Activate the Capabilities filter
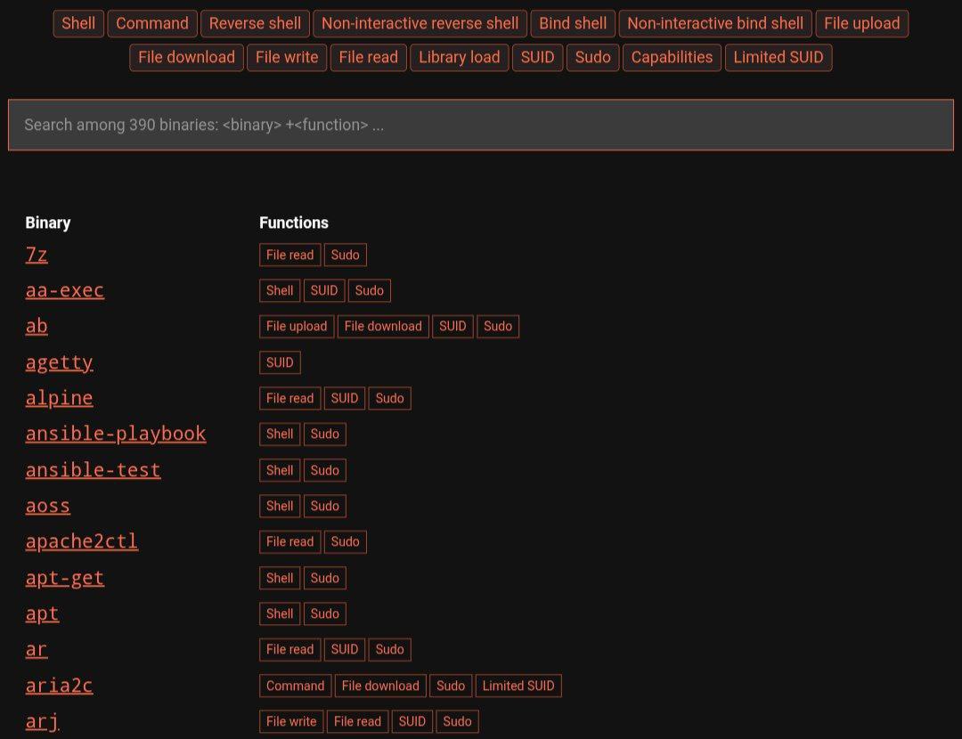The width and height of the screenshot is (962, 739). (671, 57)
